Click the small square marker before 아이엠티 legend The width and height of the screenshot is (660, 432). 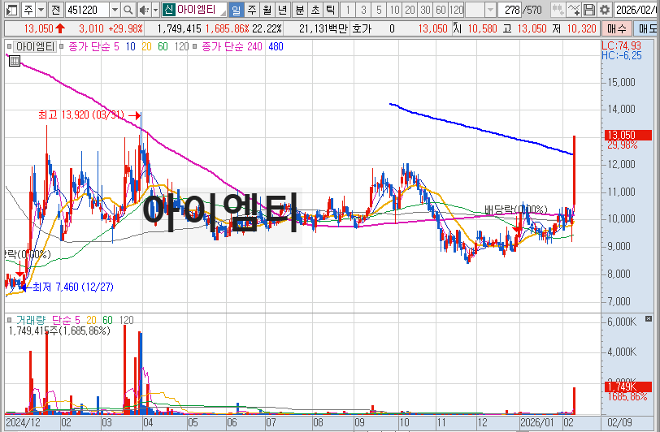click(9, 46)
